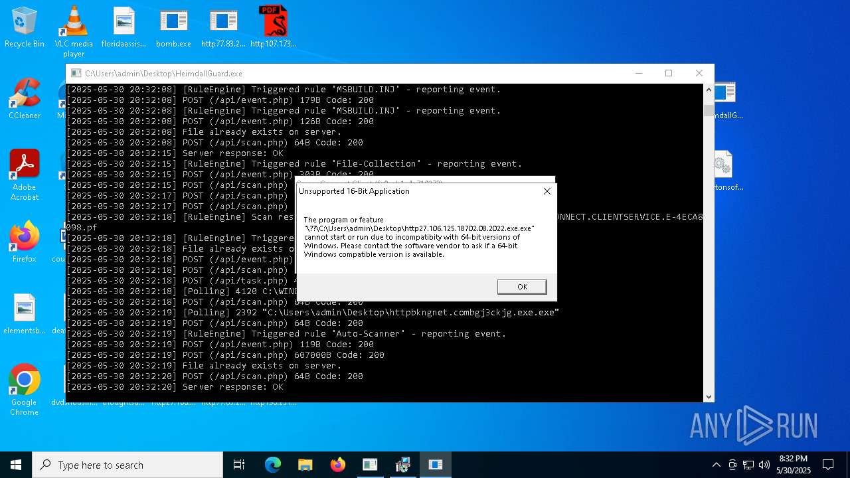Select the top-row http77.83.2... file icon
This screenshot has width=850, height=478.
click(223, 28)
